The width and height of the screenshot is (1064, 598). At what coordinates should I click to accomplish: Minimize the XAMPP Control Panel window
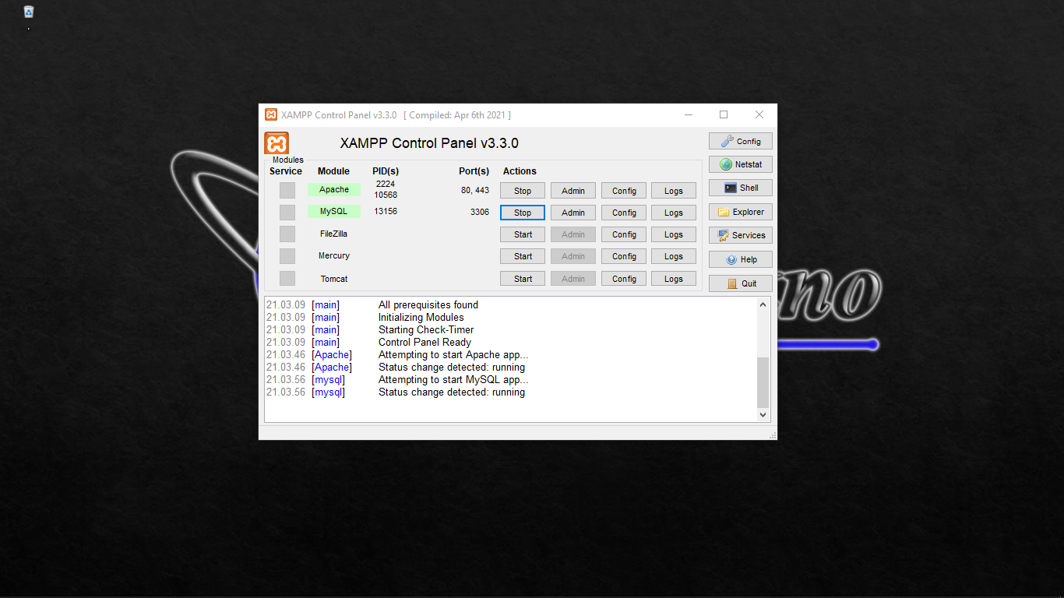(x=689, y=114)
